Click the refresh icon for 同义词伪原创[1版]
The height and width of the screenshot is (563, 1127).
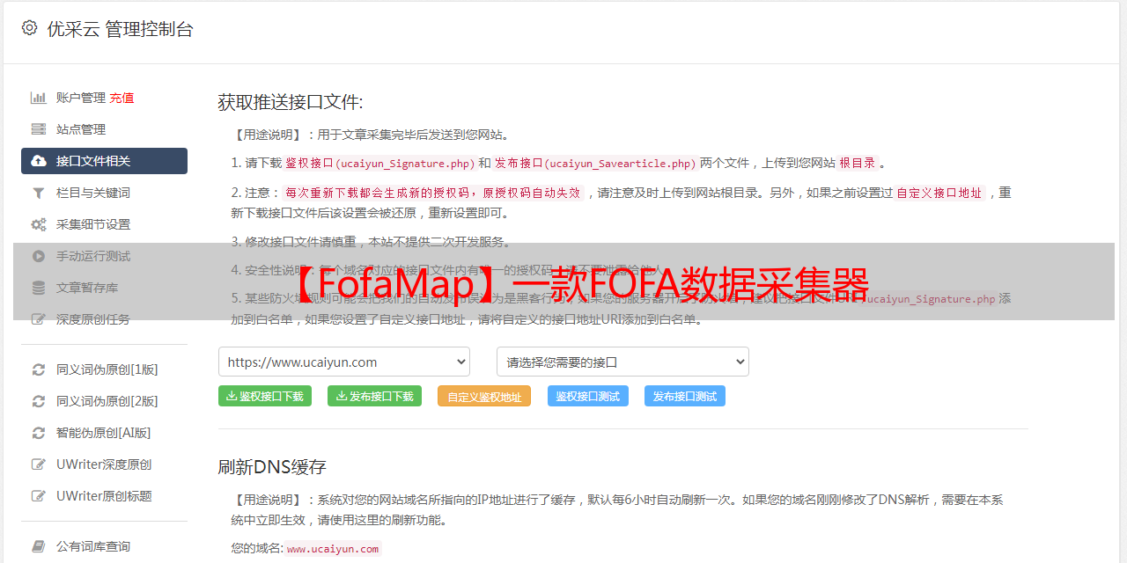tap(38, 369)
